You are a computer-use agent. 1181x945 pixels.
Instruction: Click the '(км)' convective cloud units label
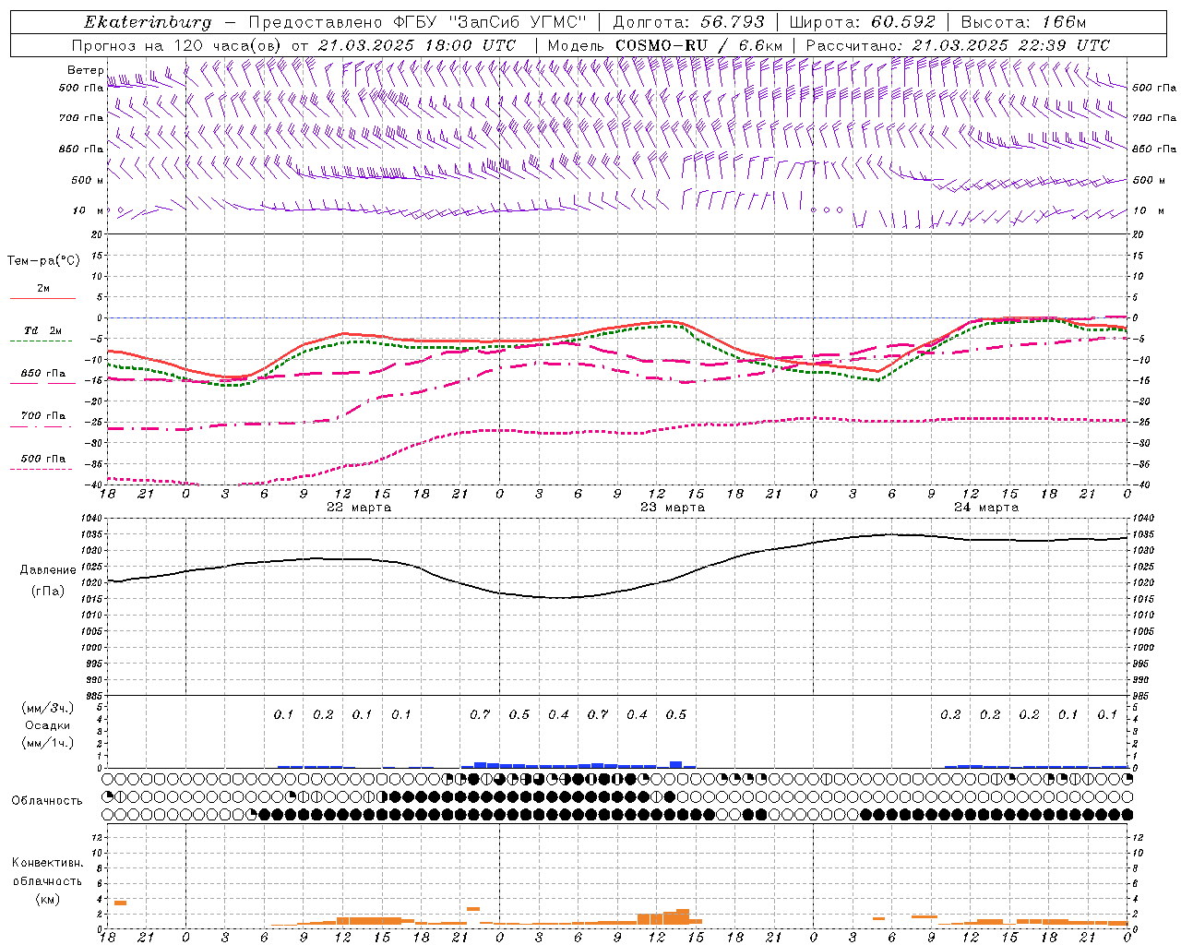[x=47, y=899]
